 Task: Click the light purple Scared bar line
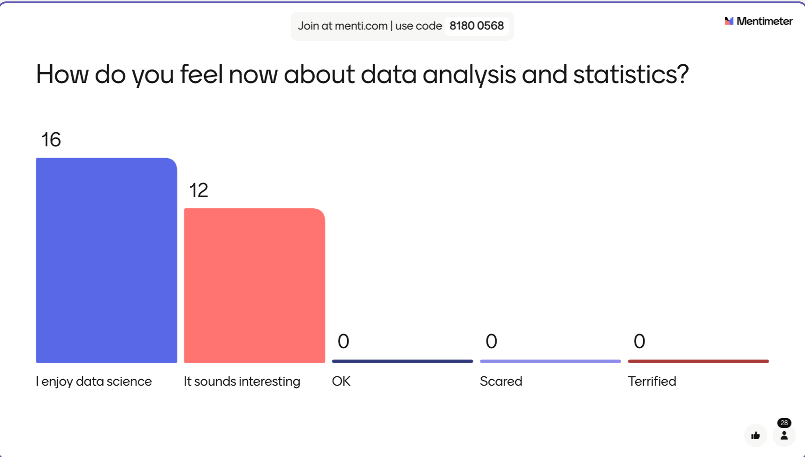[550, 361]
